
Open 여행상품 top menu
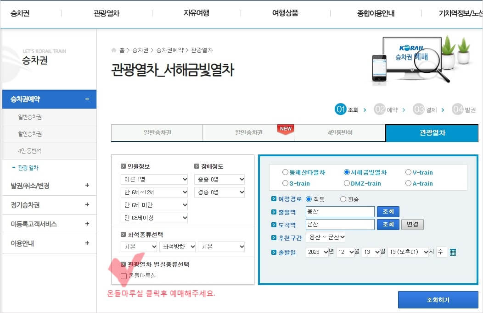coord(285,13)
